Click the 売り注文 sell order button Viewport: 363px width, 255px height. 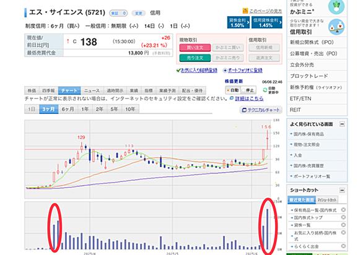[x=195, y=58]
